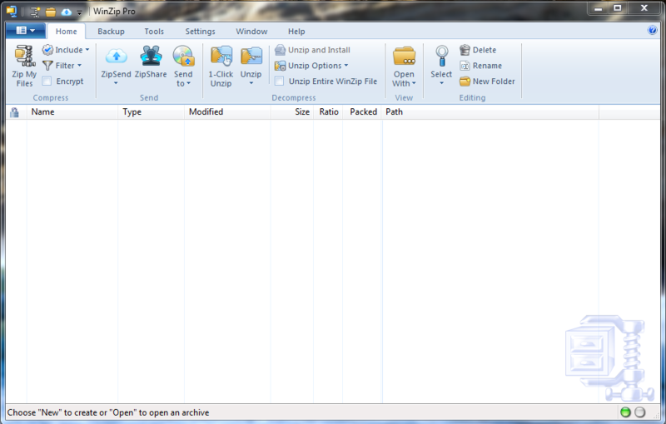Click the Zip My Files icon

(25, 56)
